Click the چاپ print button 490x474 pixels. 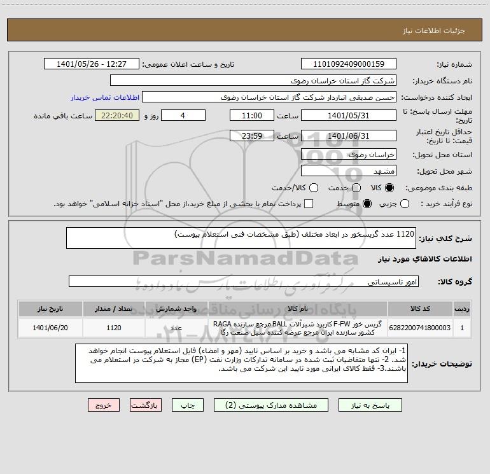(188, 405)
